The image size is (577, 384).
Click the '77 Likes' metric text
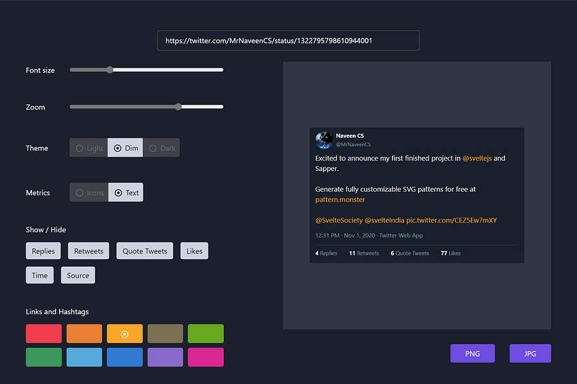(x=451, y=253)
